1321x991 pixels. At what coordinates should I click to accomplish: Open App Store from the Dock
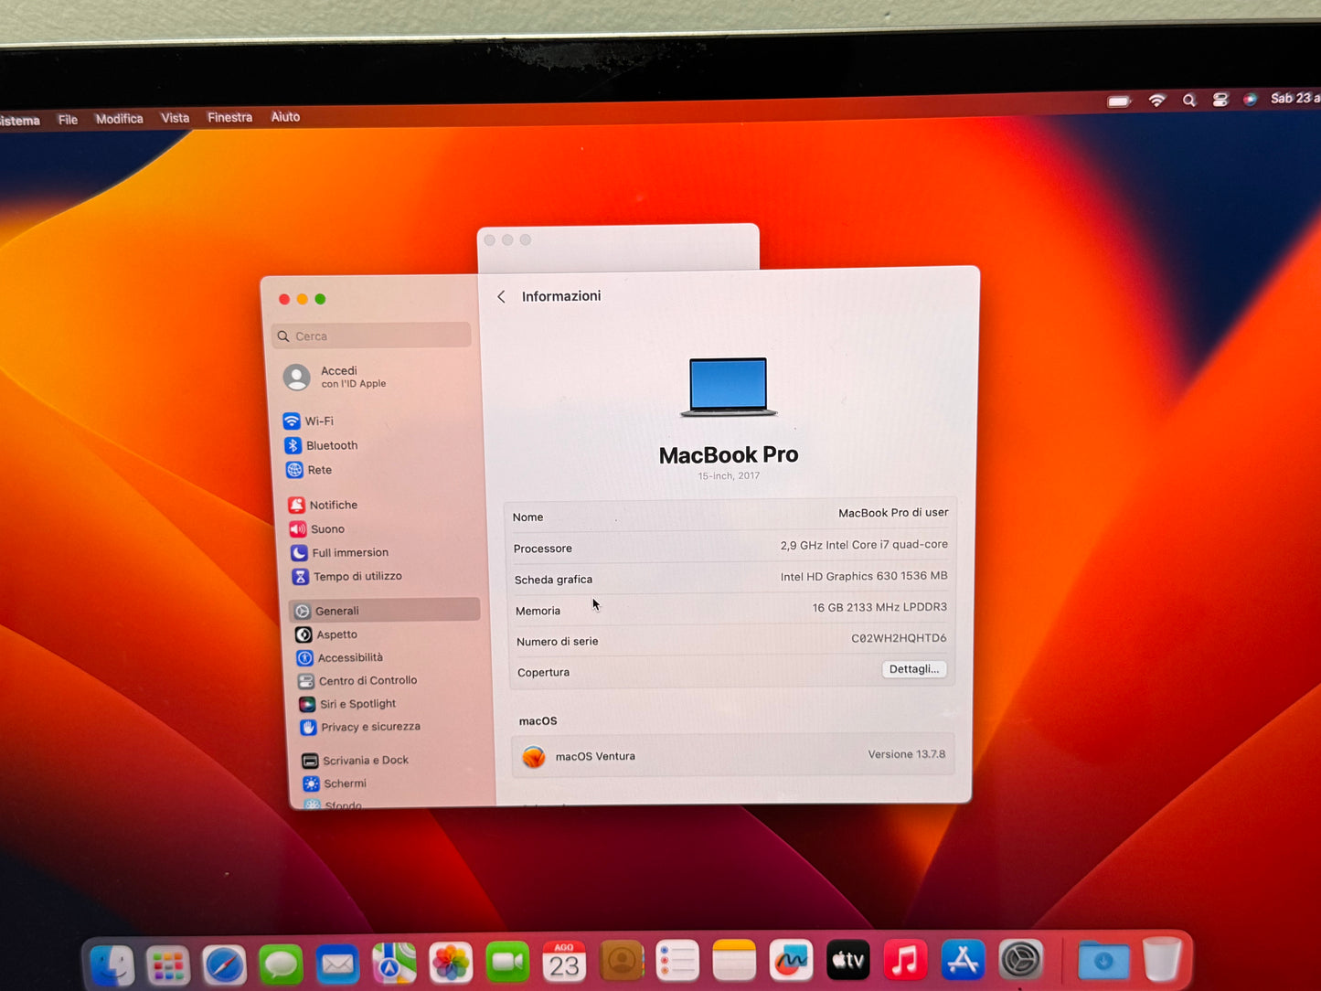[x=963, y=960]
